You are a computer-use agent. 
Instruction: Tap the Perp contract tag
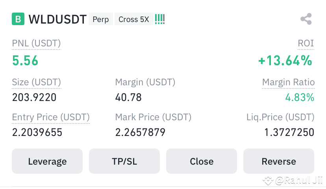[x=101, y=19]
